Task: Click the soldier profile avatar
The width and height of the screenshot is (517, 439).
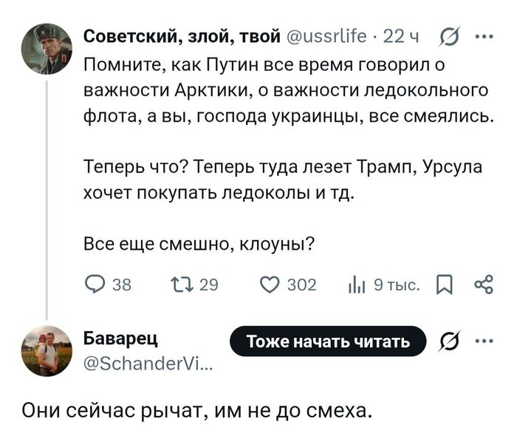Action: point(47,49)
